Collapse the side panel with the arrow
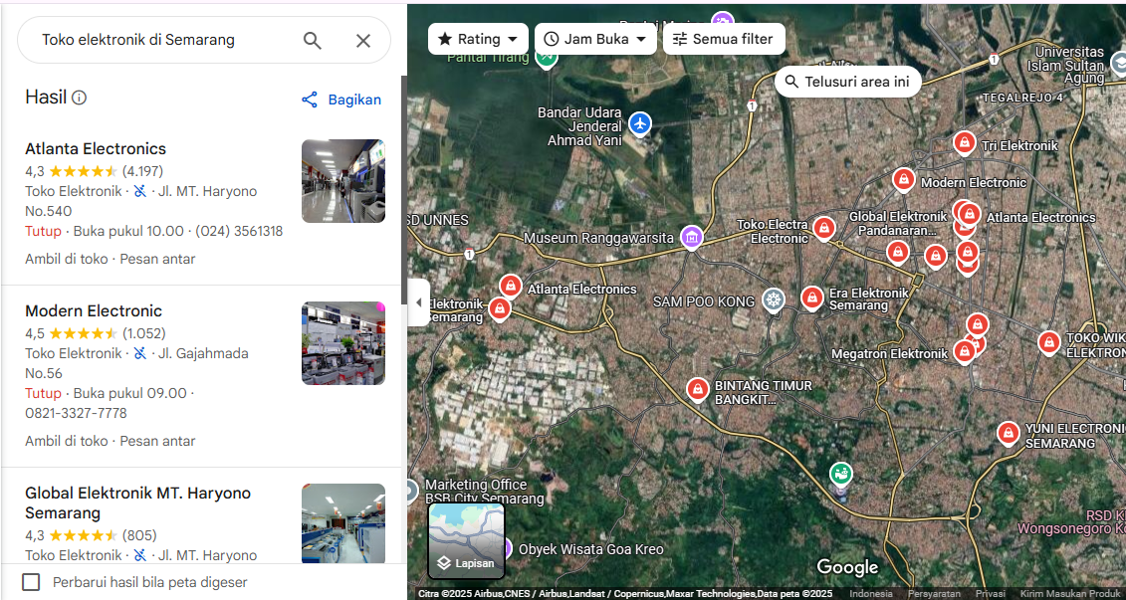This screenshot has height=600, width=1126. tap(419, 302)
